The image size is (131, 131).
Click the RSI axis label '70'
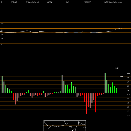coord(2,30)
